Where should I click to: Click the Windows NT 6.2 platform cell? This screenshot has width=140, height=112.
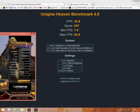(x=74, y=46)
